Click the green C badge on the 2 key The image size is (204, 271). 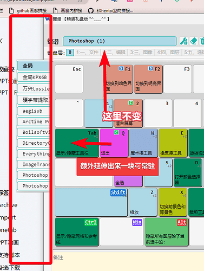131,103
